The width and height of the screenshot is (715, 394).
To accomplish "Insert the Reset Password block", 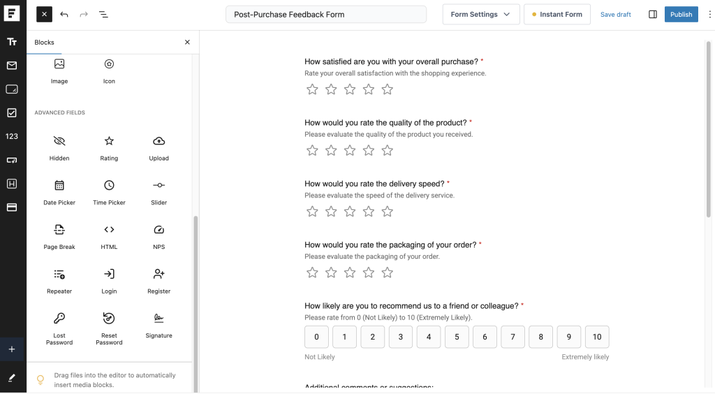I will click(x=109, y=328).
